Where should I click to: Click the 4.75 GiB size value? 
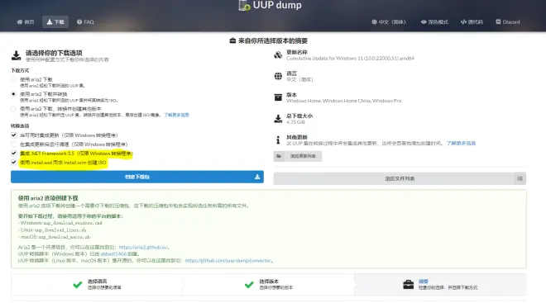295,122
